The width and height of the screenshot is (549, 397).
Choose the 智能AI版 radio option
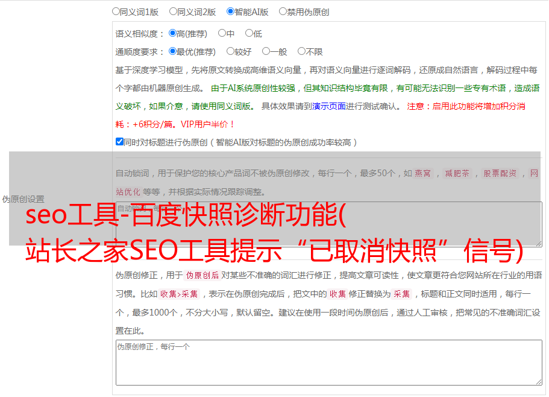pyautogui.click(x=230, y=11)
